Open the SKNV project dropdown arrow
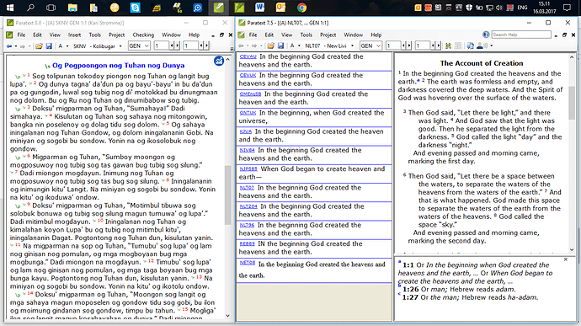Image resolution: width=581 pixels, height=326 pixels. [120, 46]
